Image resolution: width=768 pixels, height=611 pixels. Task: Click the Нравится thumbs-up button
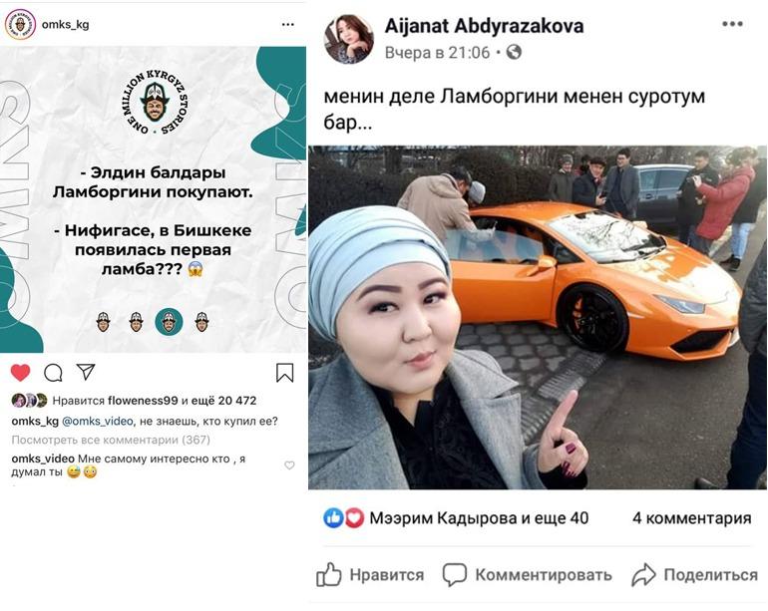point(370,574)
